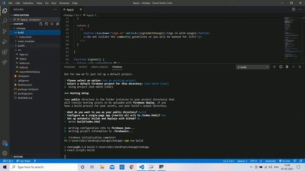Change indentation via Spaces: 2
305x171 pixels.
(x=242, y=161)
